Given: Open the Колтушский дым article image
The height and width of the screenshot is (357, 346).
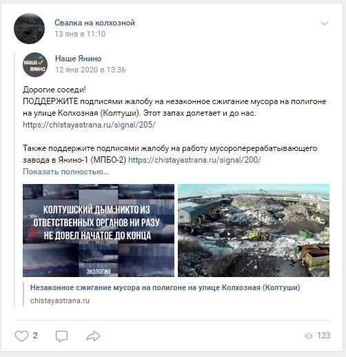Looking at the screenshot, I should 99,230.
